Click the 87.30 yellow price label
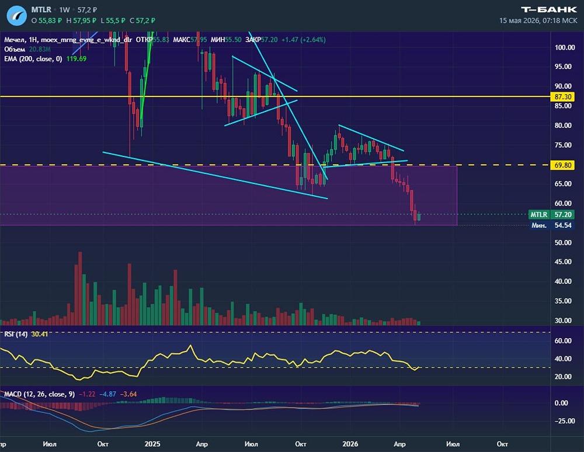584x452 pixels. pos(562,97)
